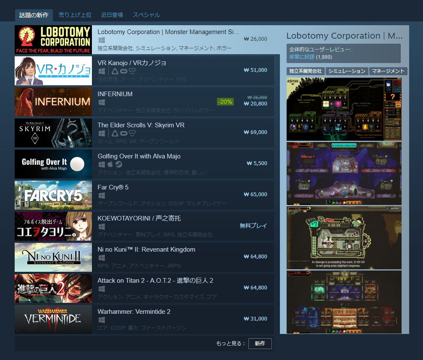423x360 pixels.
Task: Open Lobotomy Corporation title in preview panel
Action: click(344, 36)
